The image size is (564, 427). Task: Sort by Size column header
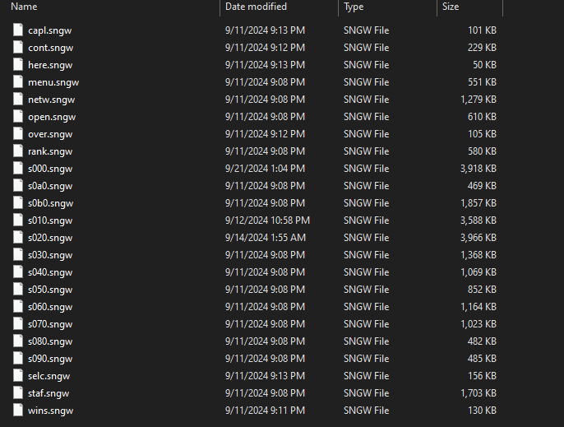[451, 7]
